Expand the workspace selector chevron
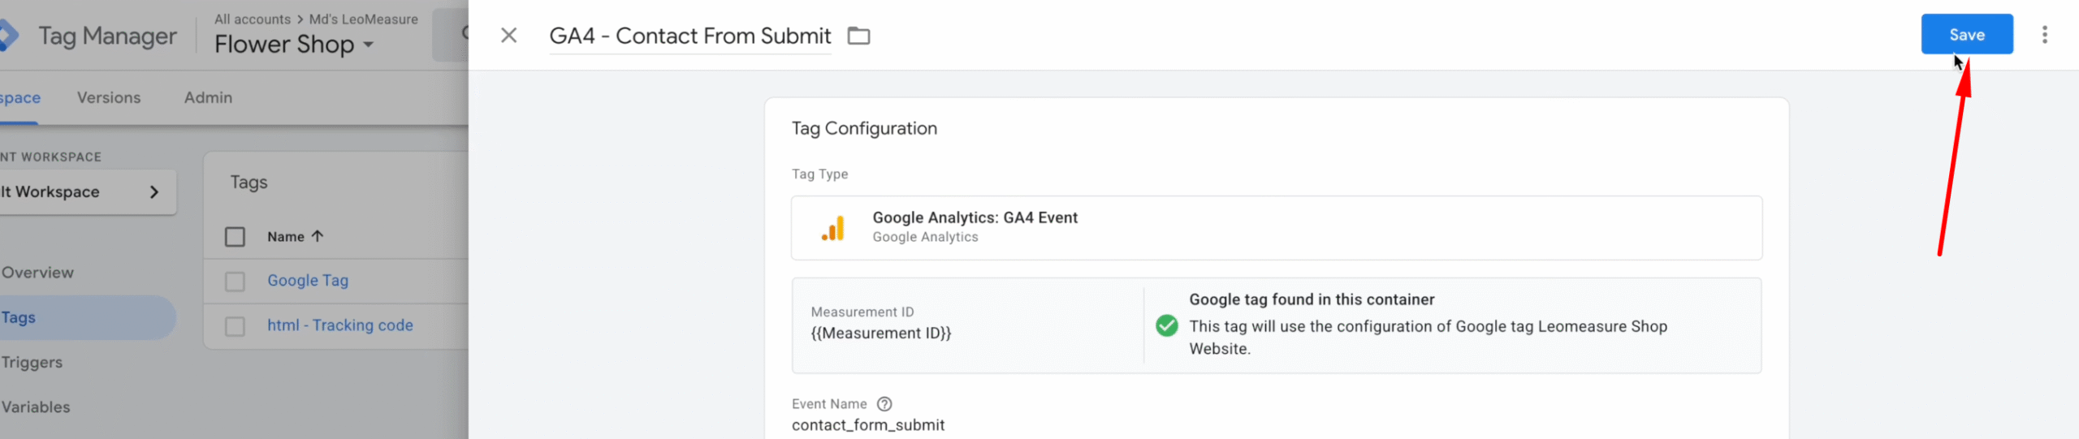The width and height of the screenshot is (2079, 439). pyautogui.click(x=153, y=192)
